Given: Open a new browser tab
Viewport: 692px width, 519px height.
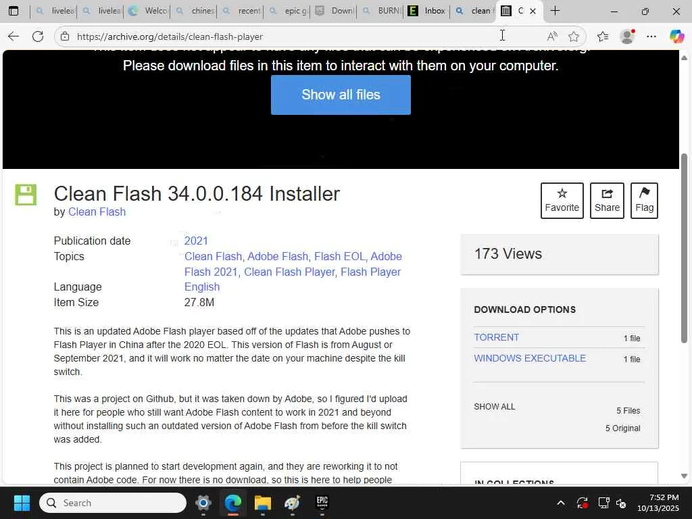Looking at the screenshot, I should (555, 11).
